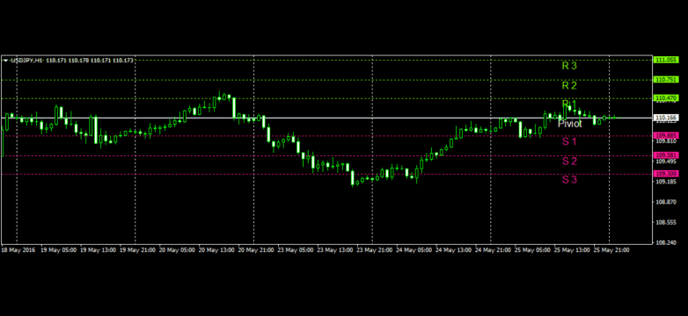This screenshot has width=688, height=316.
Task: Click the 24 May 13:00 time label
Action: tap(453, 250)
